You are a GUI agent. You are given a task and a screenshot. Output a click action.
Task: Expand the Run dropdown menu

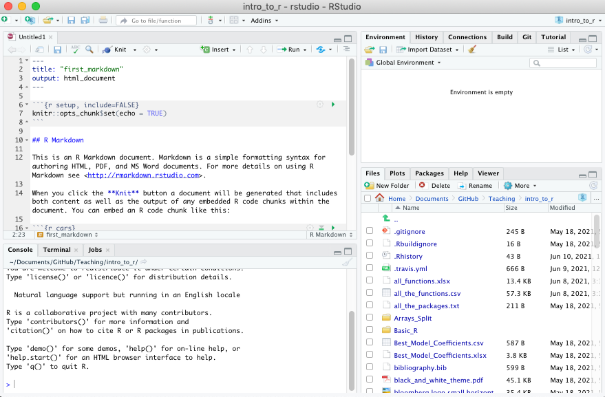point(305,50)
